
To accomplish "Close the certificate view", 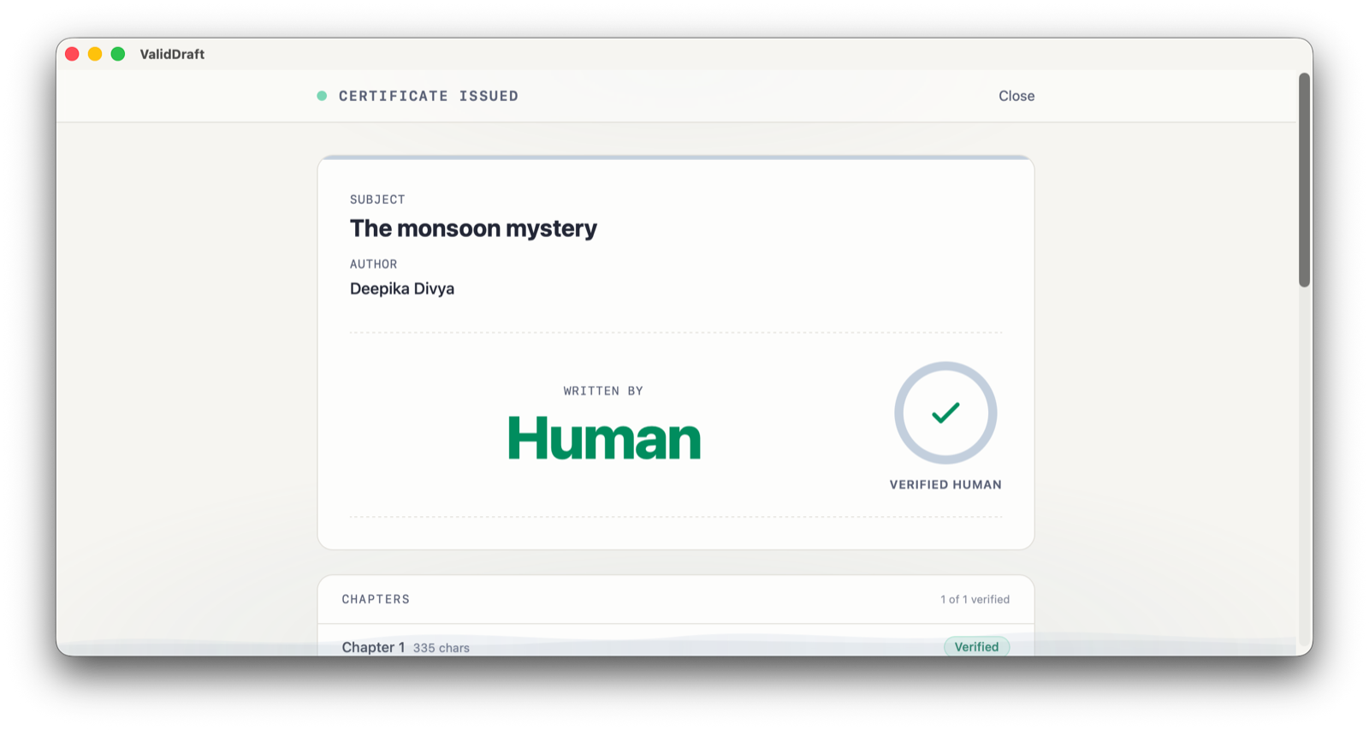I will [1016, 96].
